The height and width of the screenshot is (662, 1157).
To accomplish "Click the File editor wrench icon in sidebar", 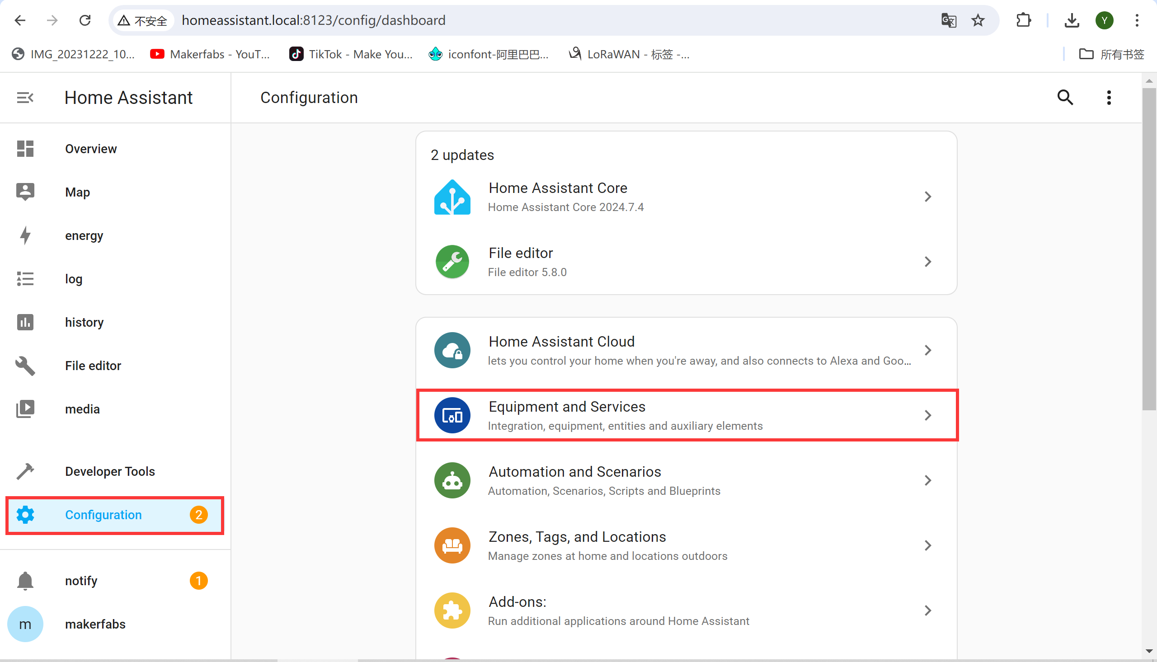I will [25, 366].
